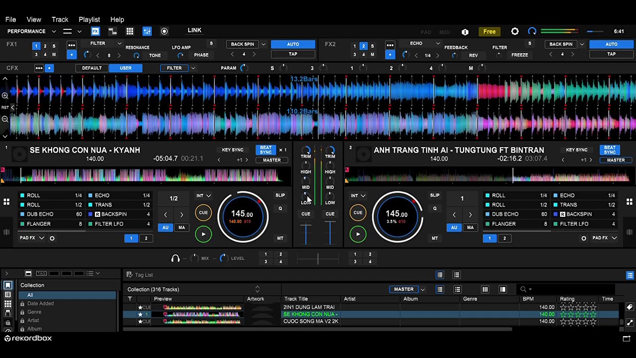636x358 pixels.
Task: Open the Help menu
Action: tap(117, 19)
